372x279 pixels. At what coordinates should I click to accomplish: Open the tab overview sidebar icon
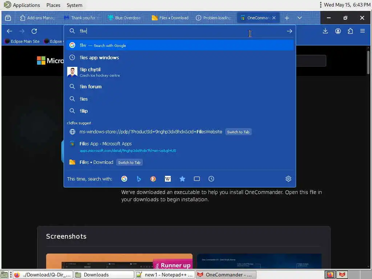[8, 18]
